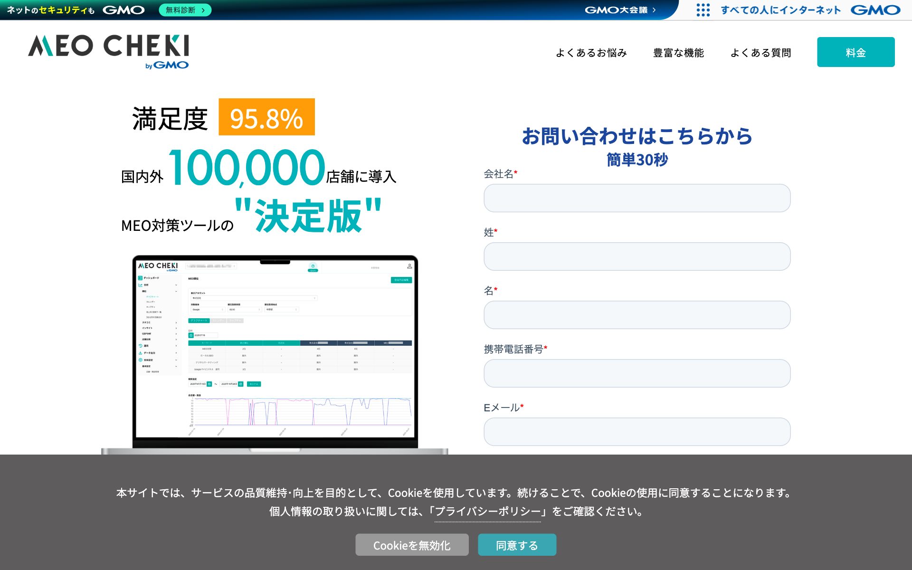
Task: Click the お問い合わせはこちらから heading
Action: click(637, 136)
